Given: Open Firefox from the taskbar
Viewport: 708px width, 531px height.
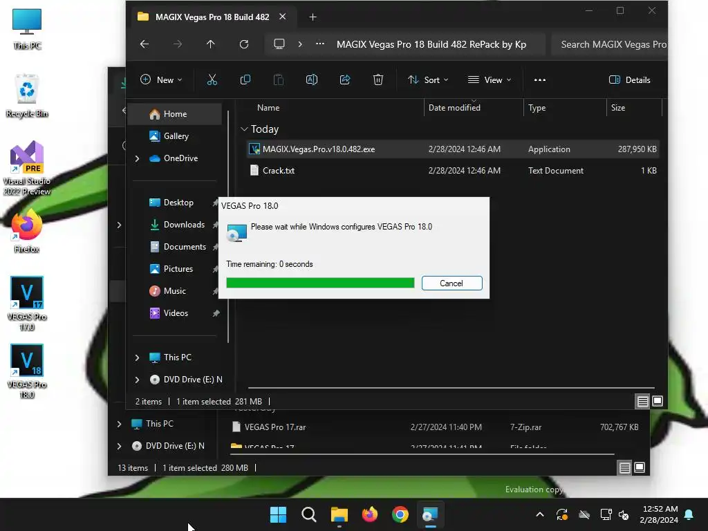Looking at the screenshot, I should (x=370, y=514).
